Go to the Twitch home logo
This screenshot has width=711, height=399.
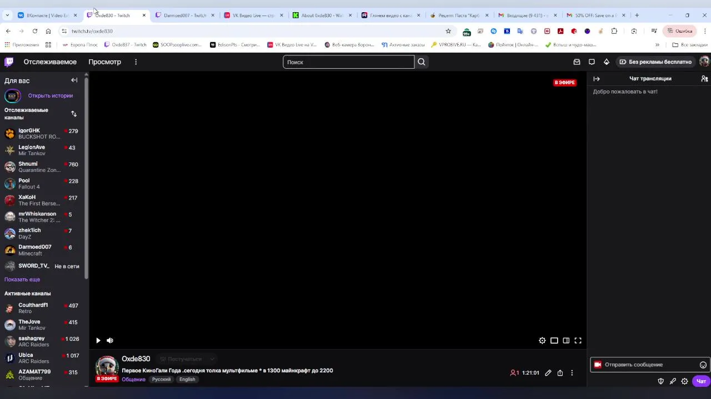click(9, 62)
